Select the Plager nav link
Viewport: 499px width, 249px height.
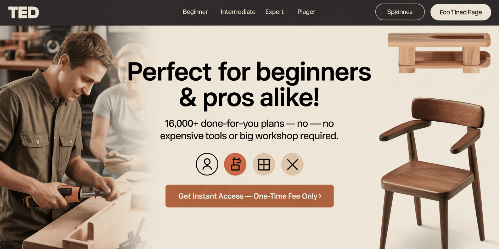pyautogui.click(x=307, y=12)
